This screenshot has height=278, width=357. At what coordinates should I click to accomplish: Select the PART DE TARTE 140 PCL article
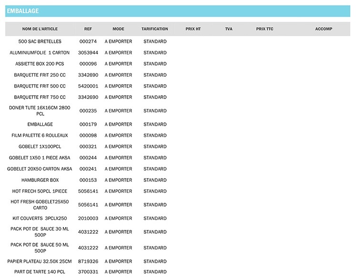pos(40,272)
